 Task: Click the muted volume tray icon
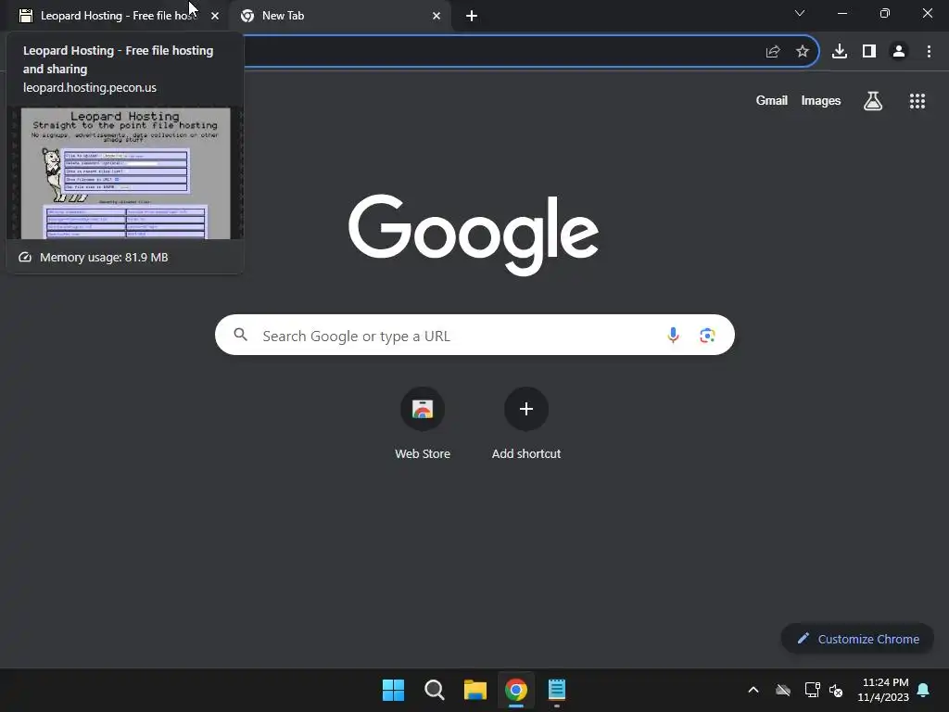tap(837, 690)
